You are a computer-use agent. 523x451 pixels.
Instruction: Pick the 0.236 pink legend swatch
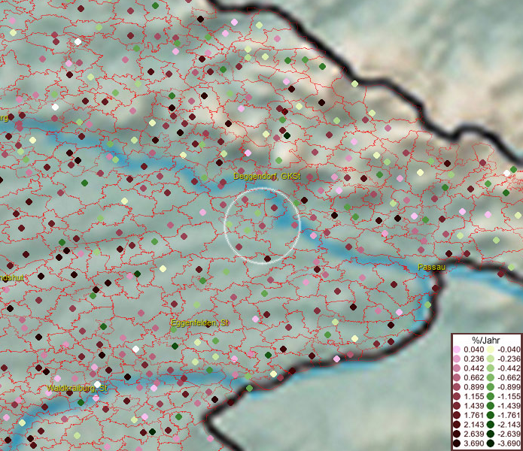(457, 359)
